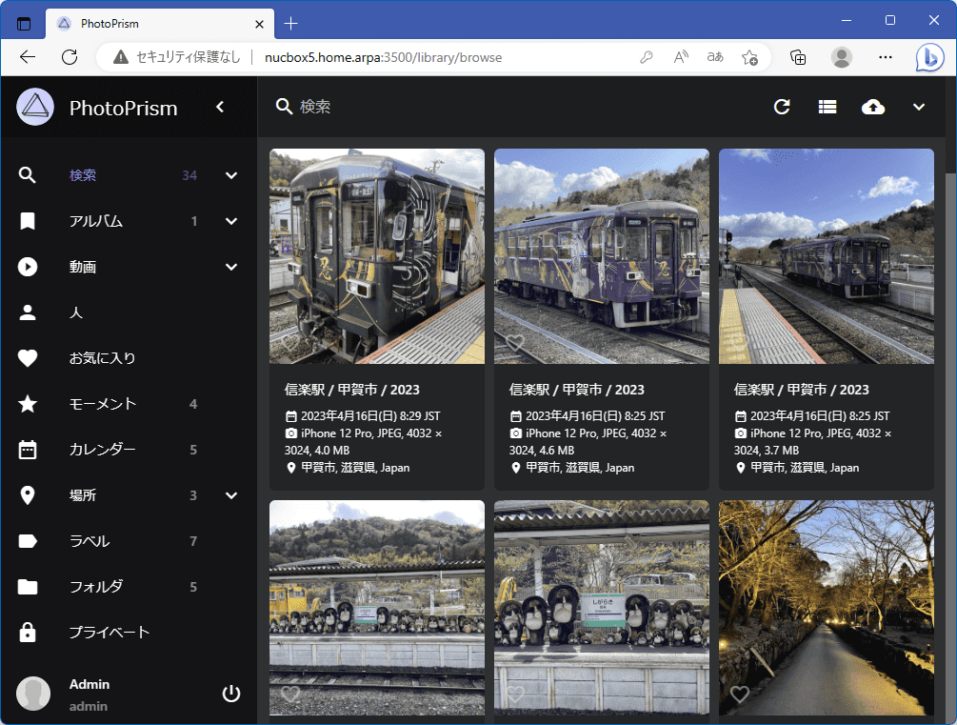
Task: Collapse the sidebar with the left chevron
Action: [x=220, y=107]
